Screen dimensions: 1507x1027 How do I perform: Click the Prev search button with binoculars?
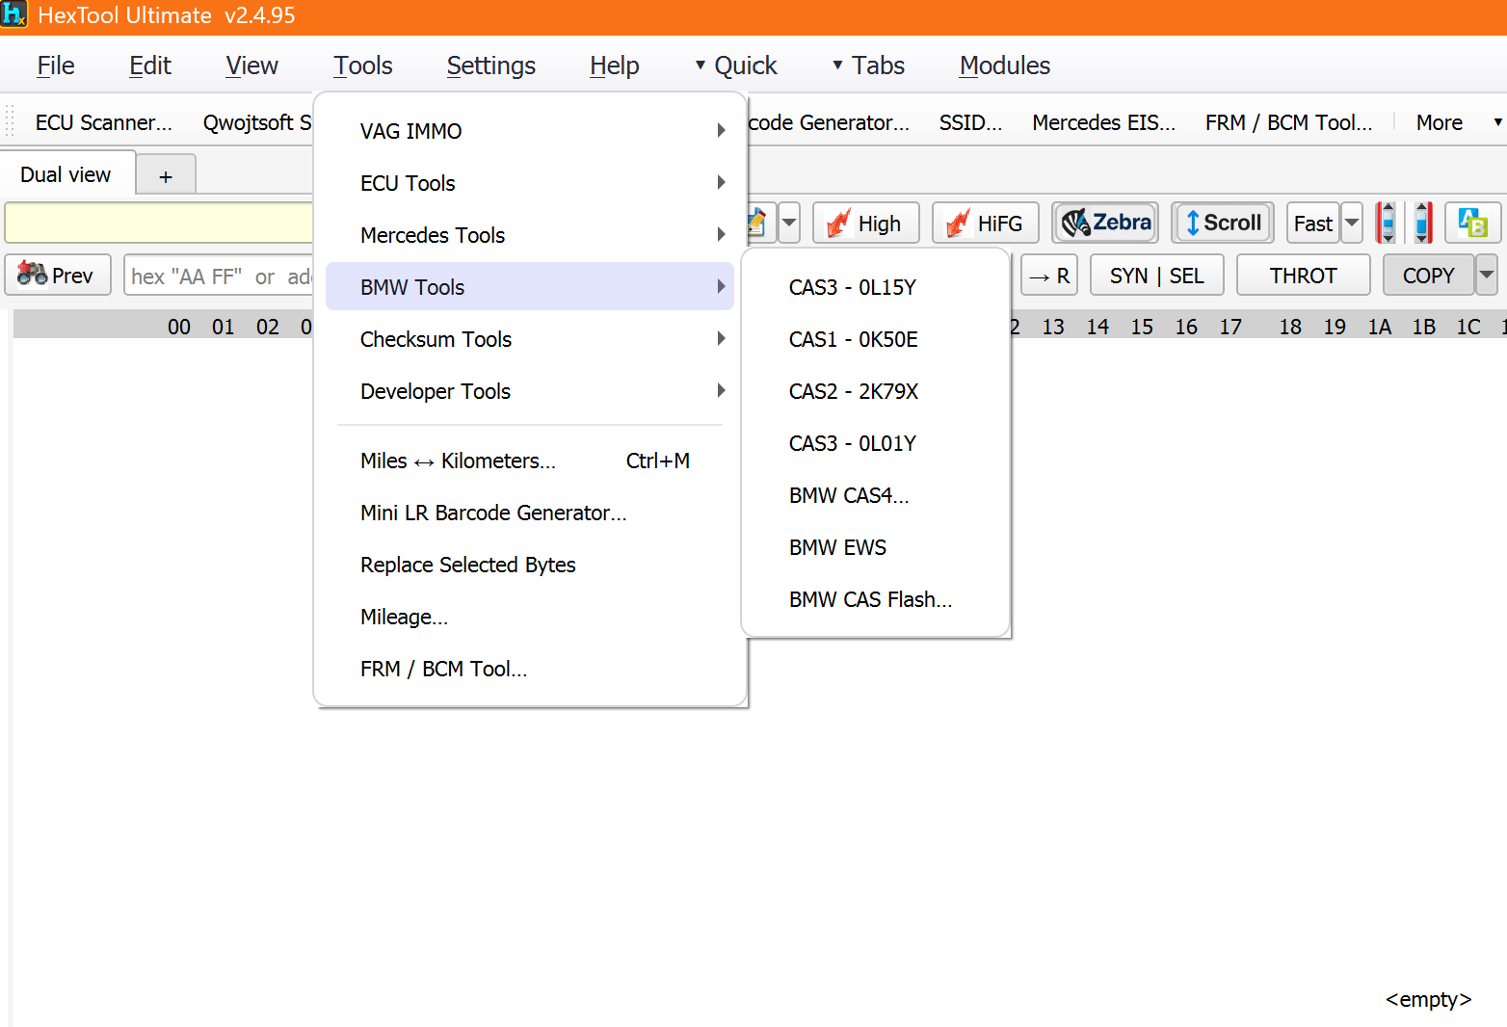point(58,275)
